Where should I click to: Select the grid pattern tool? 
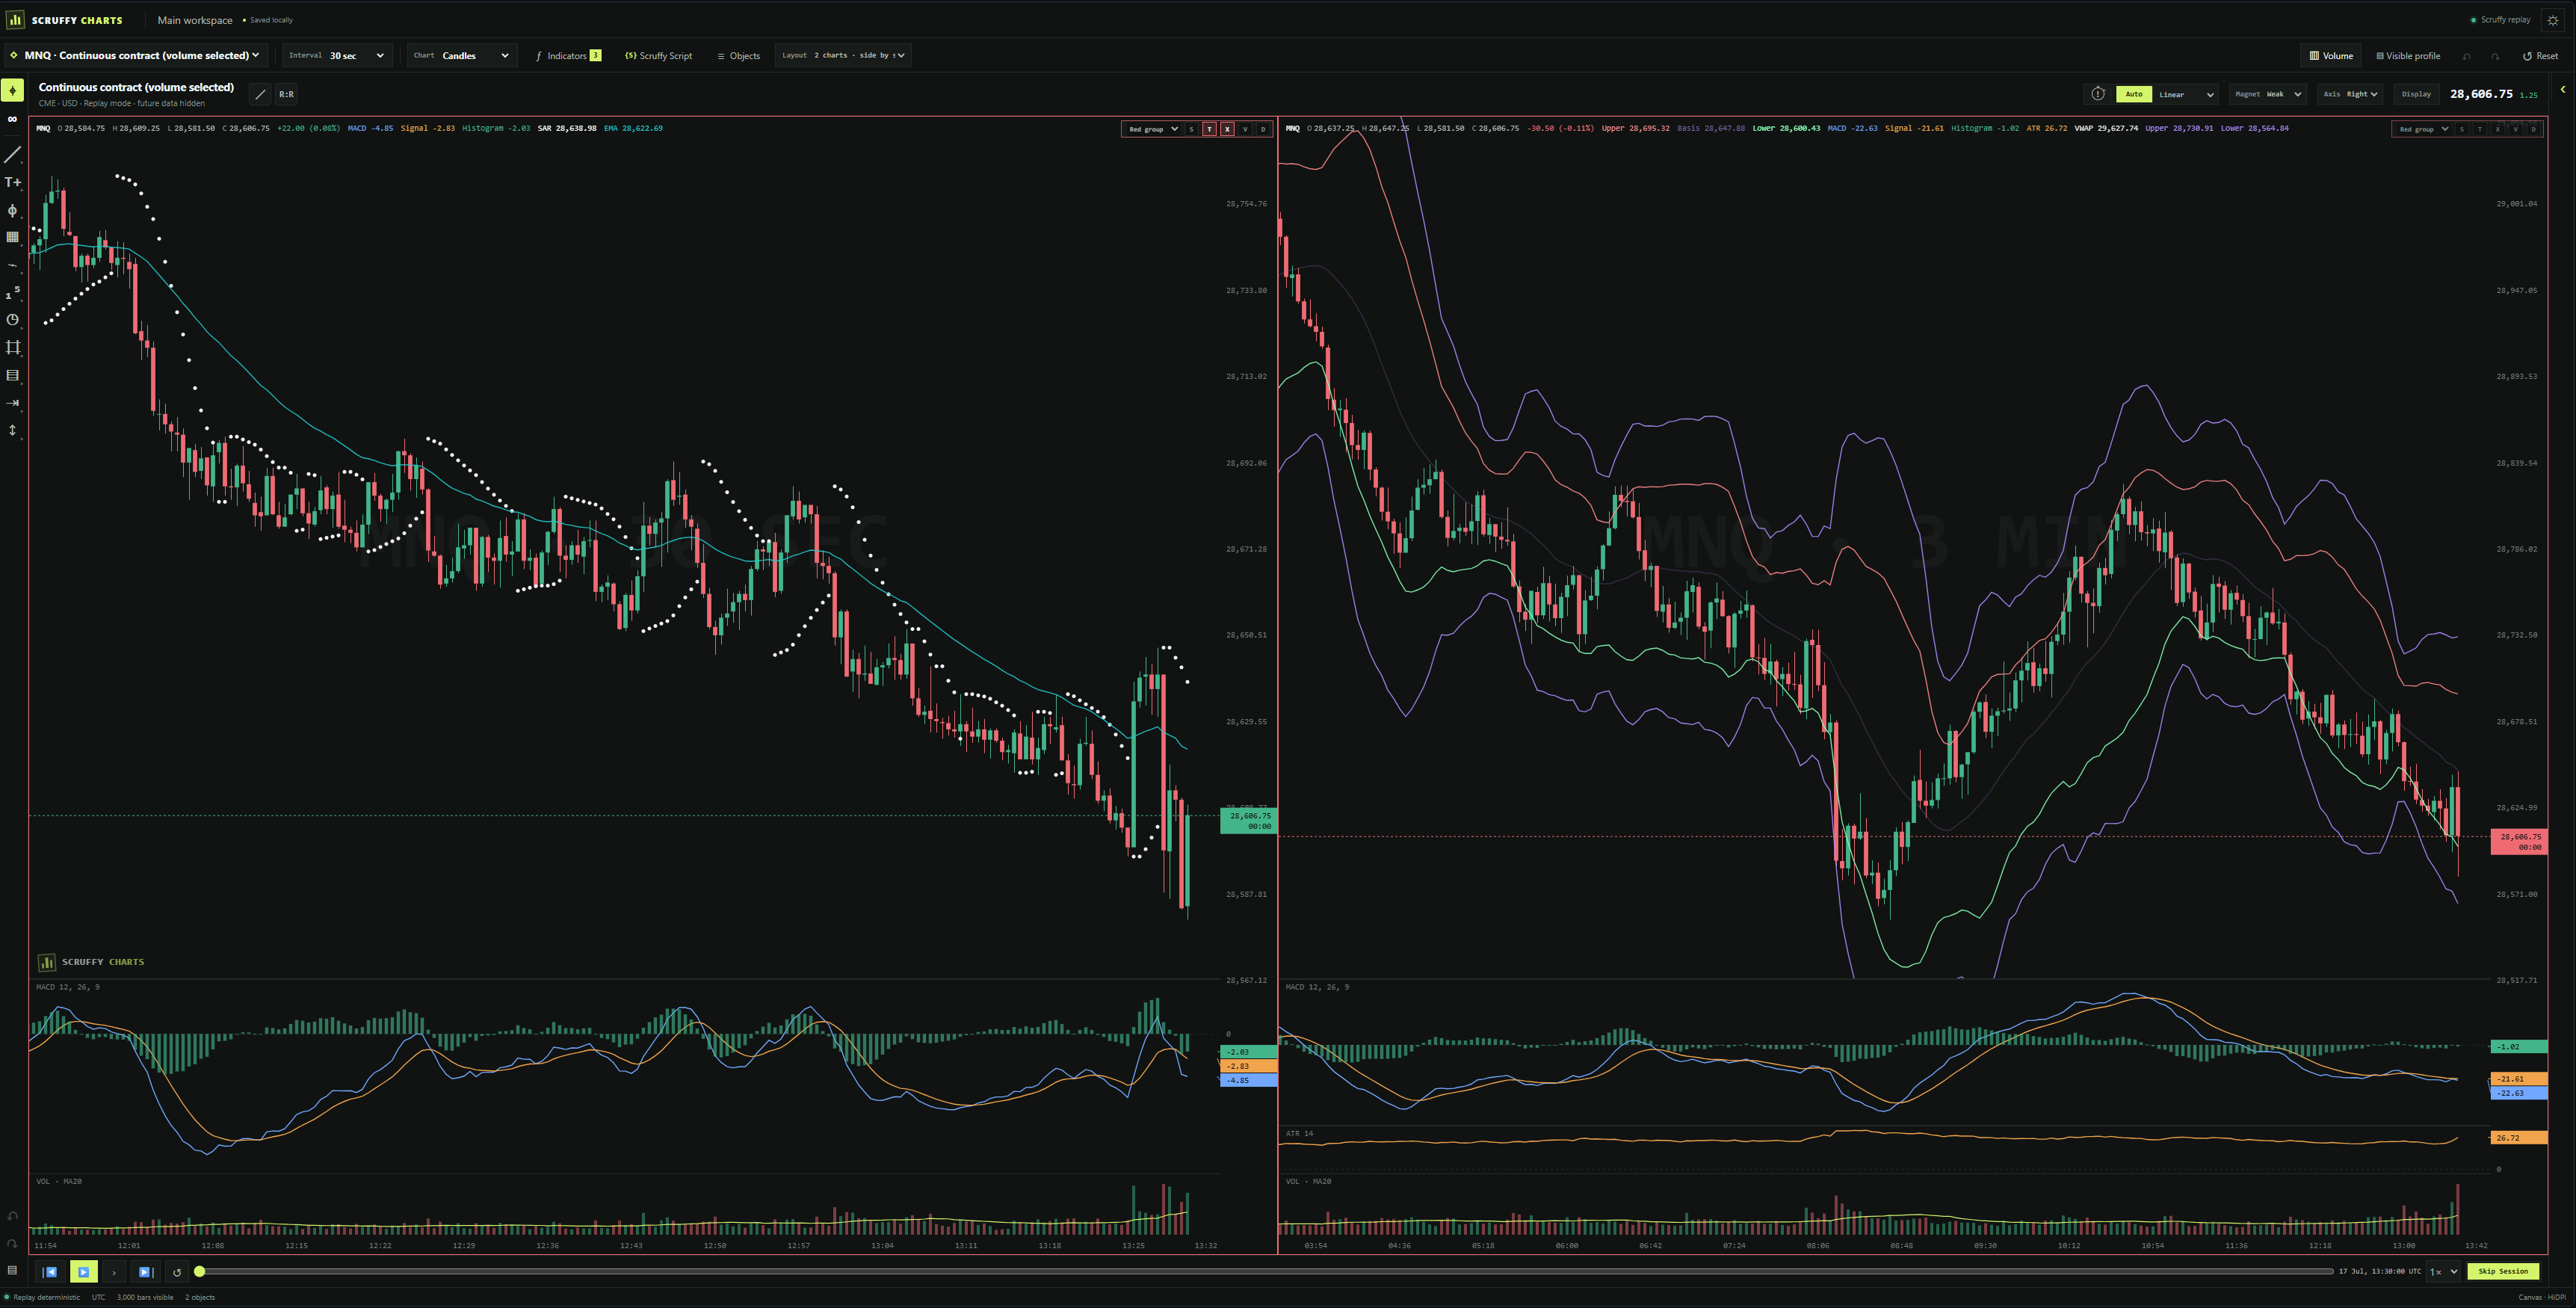pyautogui.click(x=12, y=237)
